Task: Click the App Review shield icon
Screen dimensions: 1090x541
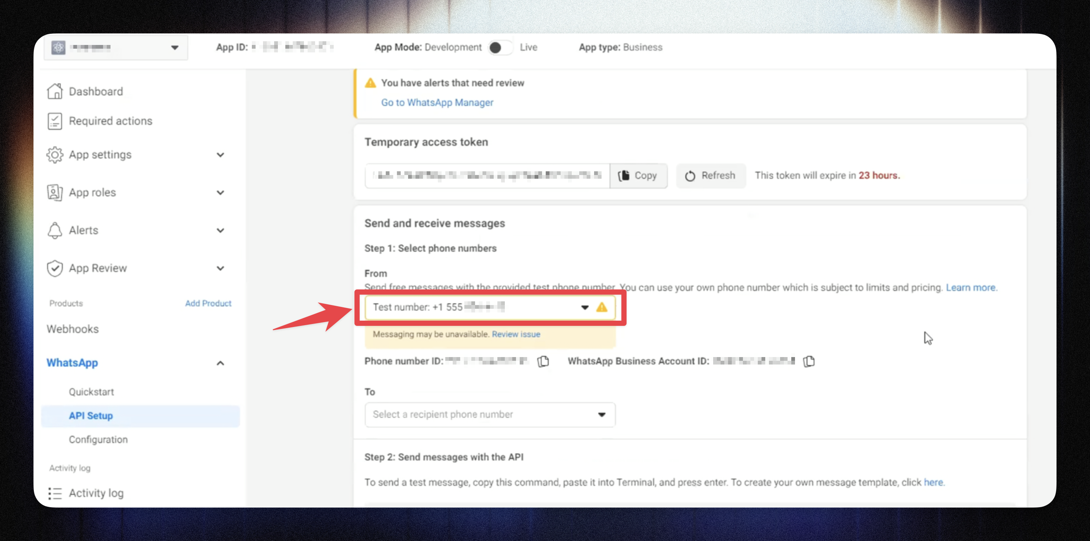Action: [55, 268]
